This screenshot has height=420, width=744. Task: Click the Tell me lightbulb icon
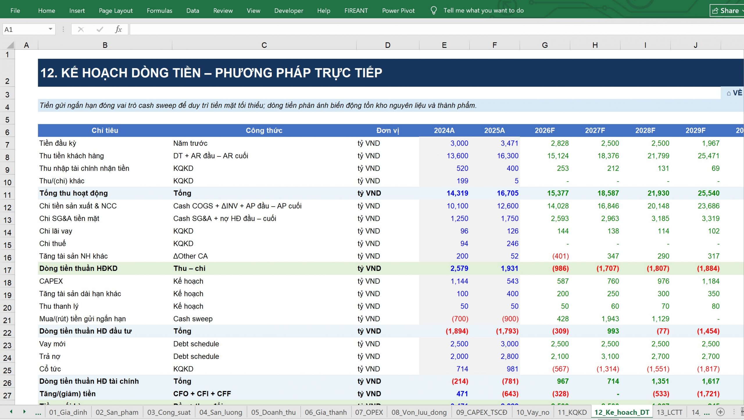tap(434, 11)
